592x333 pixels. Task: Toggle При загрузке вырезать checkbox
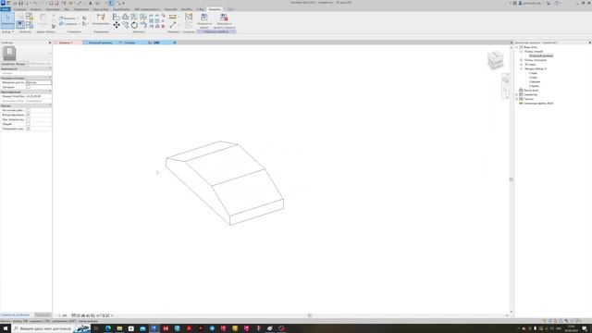tap(28, 119)
